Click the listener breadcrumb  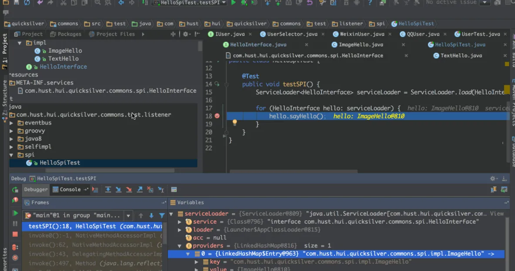(348, 23)
